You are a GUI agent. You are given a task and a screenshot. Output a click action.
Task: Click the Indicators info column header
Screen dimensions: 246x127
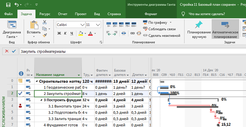tap(21, 73)
